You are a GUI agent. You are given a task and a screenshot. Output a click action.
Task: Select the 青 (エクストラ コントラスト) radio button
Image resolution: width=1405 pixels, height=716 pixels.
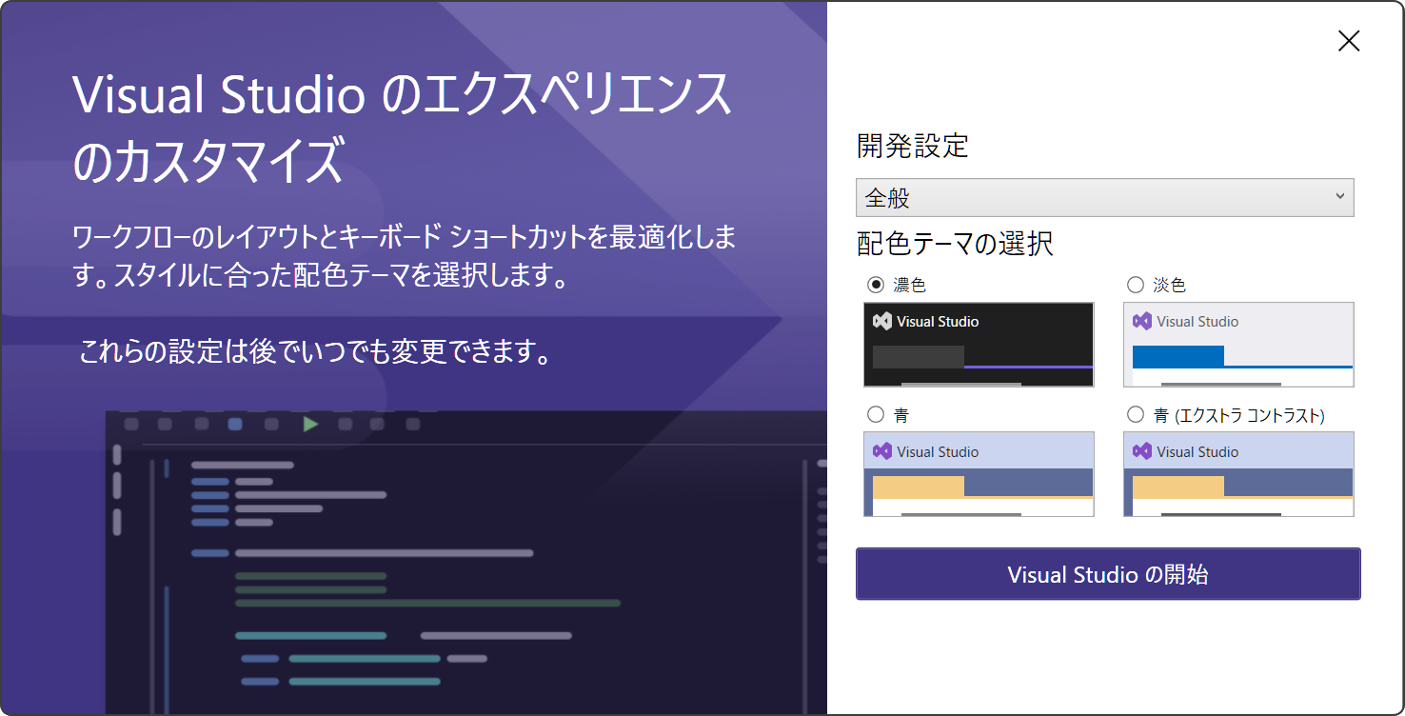click(x=1135, y=414)
